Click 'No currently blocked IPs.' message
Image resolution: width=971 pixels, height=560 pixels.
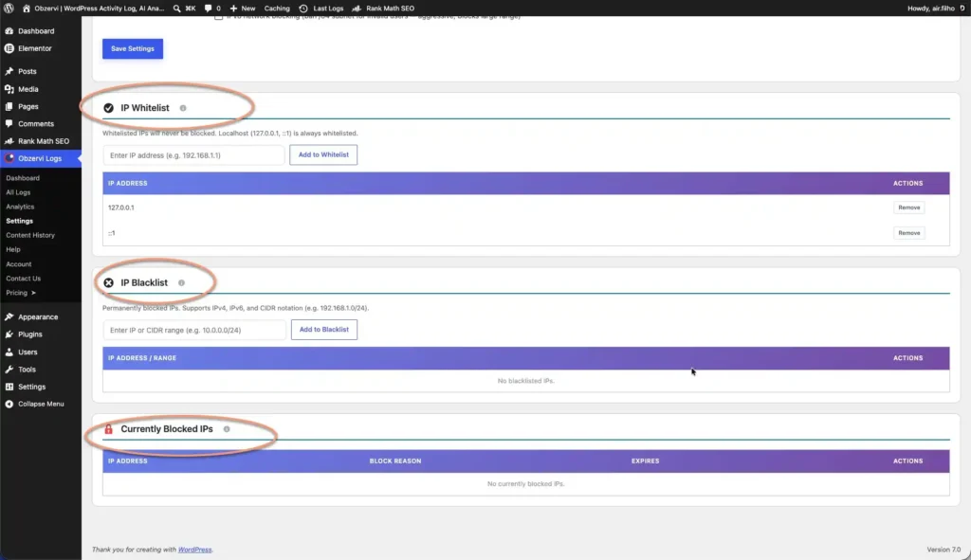point(525,484)
